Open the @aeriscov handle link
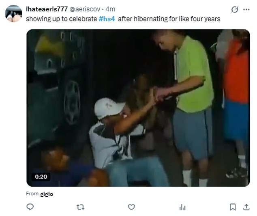 click(85, 9)
